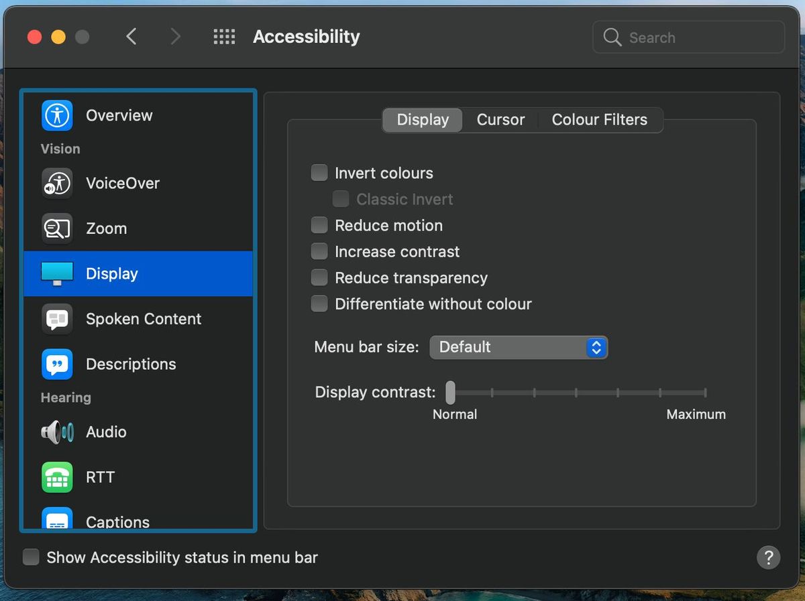Open the Captions settings icon
The height and width of the screenshot is (601, 805).
tap(57, 519)
